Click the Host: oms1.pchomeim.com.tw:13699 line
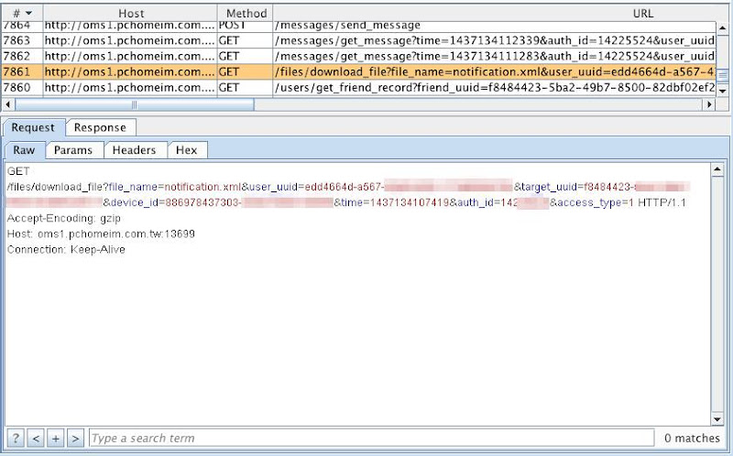The width and height of the screenshot is (733, 456). pos(101,233)
